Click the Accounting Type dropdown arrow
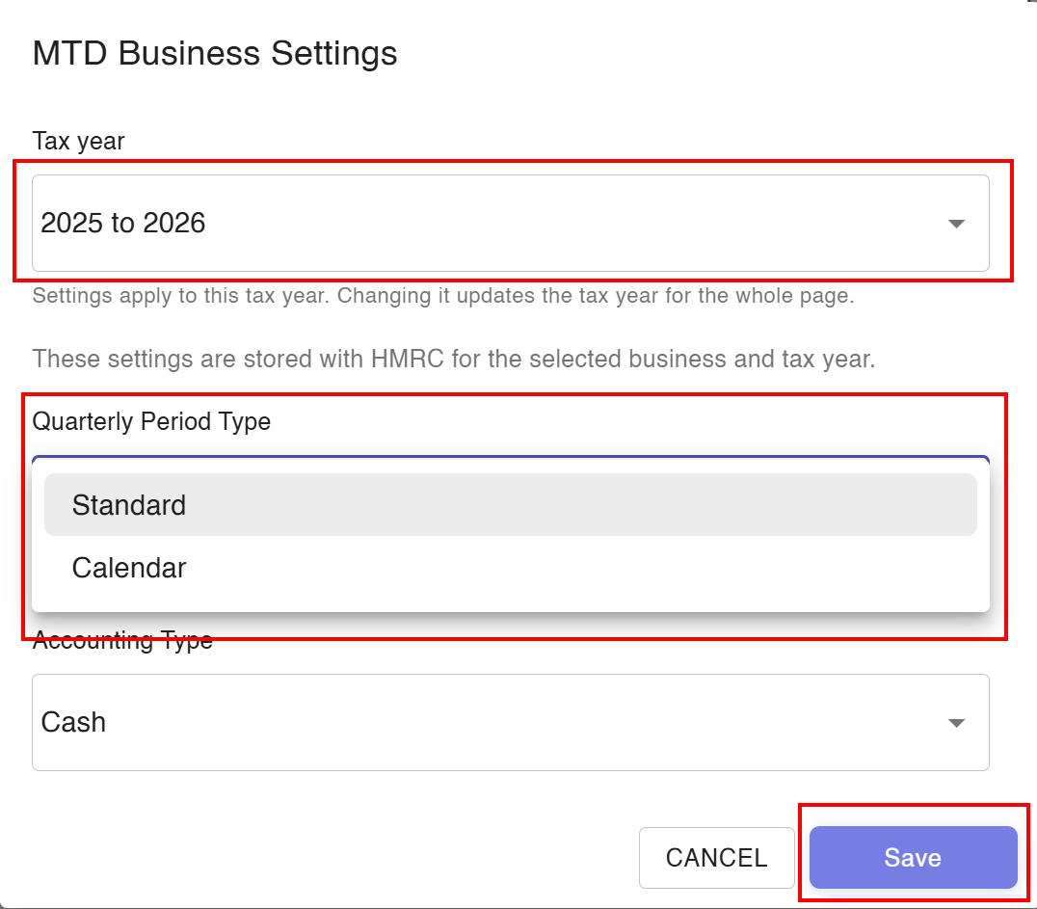Image resolution: width=1037 pixels, height=909 pixels. pyautogui.click(x=956, y=723)
